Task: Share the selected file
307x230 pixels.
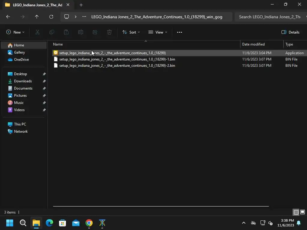Action: tap(95, 32)
